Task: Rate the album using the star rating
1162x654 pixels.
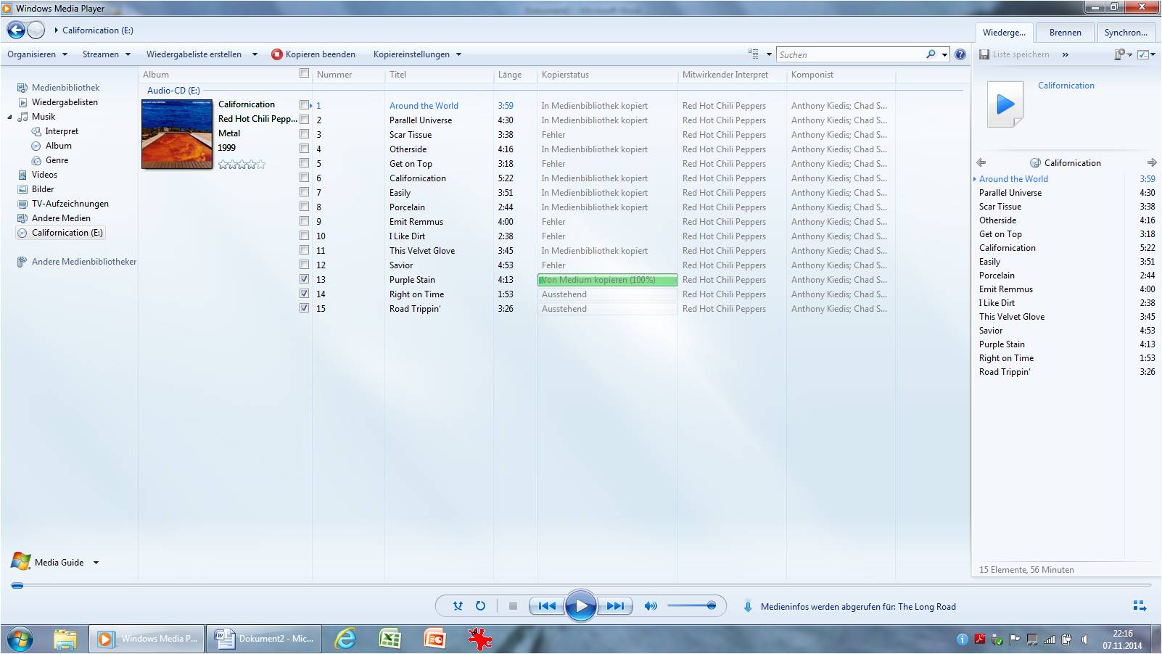Action: pyautogui.click(x=242, y=165)
